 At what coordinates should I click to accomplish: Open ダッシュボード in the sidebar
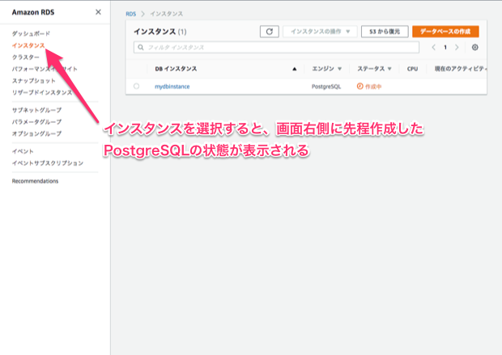pyautogui.click(x=31, y=34)
